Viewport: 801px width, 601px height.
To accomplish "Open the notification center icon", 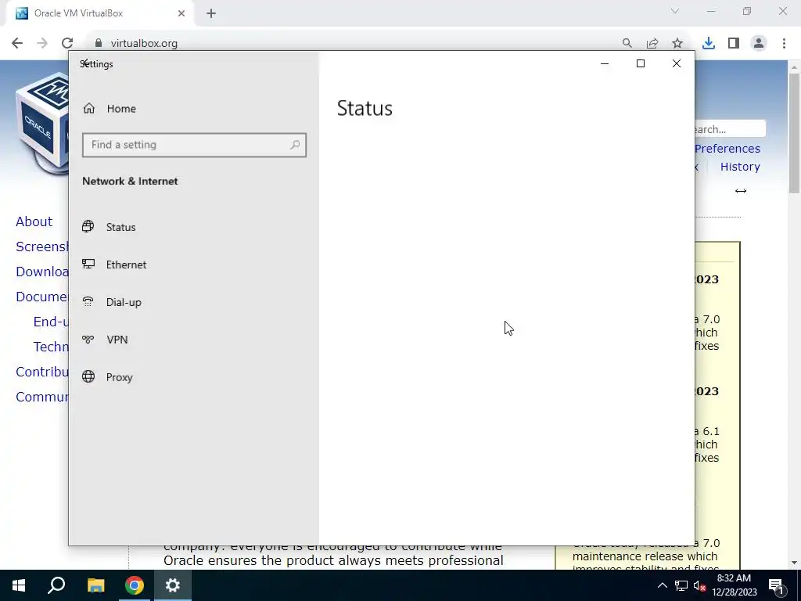I will tap(776, 585).
